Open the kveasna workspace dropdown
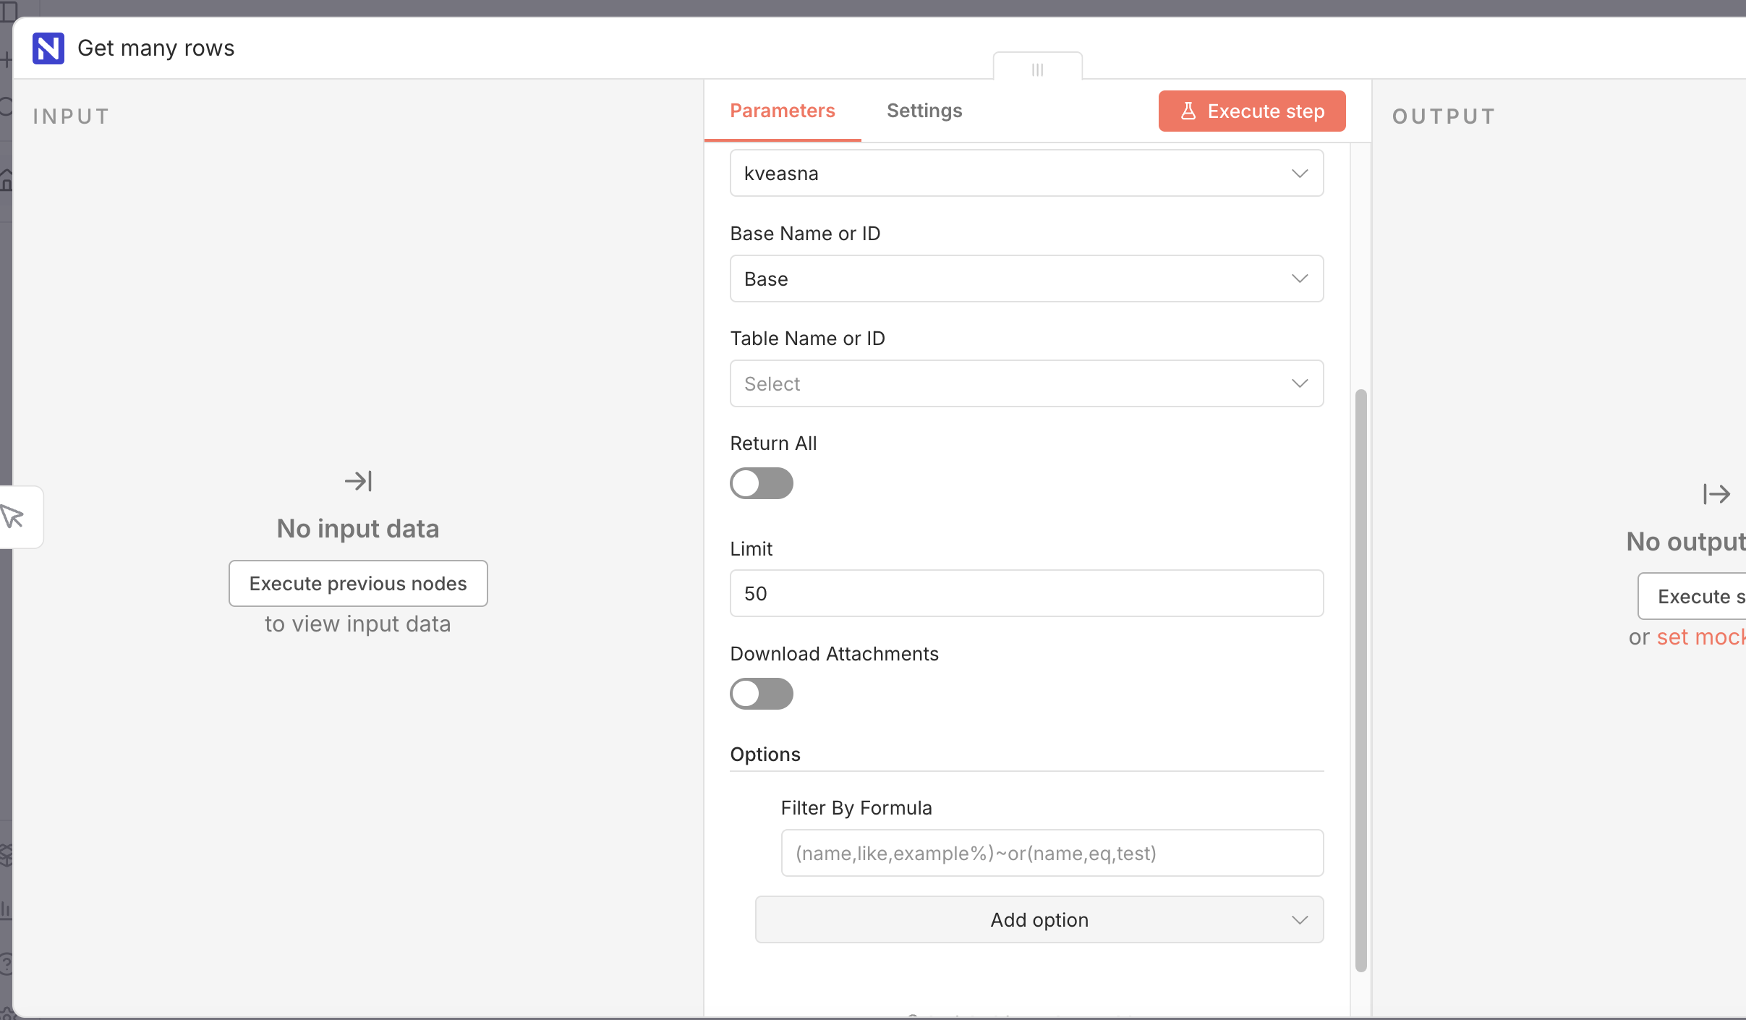 (x=1026, y=174)
